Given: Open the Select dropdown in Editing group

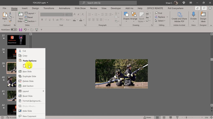Looking at the screenshot, I should point(160,21).
